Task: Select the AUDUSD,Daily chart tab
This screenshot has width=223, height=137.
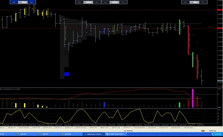Action: (188, 127)
